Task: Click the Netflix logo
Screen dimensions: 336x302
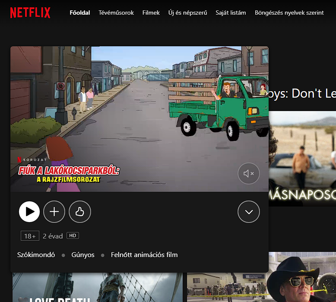Action: (x=30, y=13)
